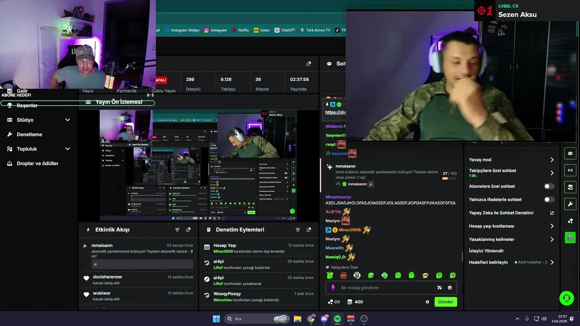Select the red angry emote
Image resolution: width=580 pixels, height=326 pixels.
[x=343, y=275]
